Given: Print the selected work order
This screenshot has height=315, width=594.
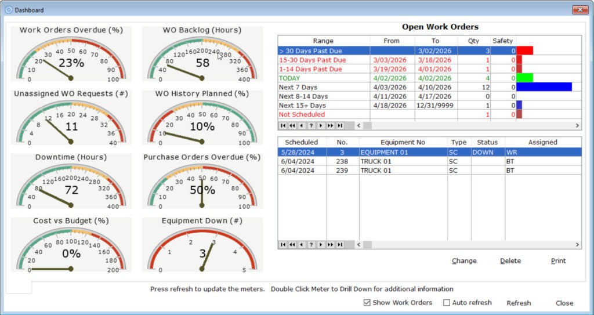Looking at the screenshot, I should pos(558,261).
